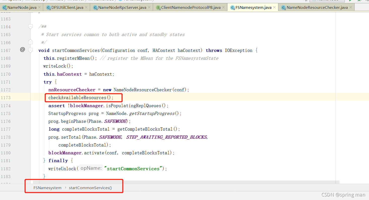
Task: Click the registerMBean call on line 1168
Action: click(73, 58)
